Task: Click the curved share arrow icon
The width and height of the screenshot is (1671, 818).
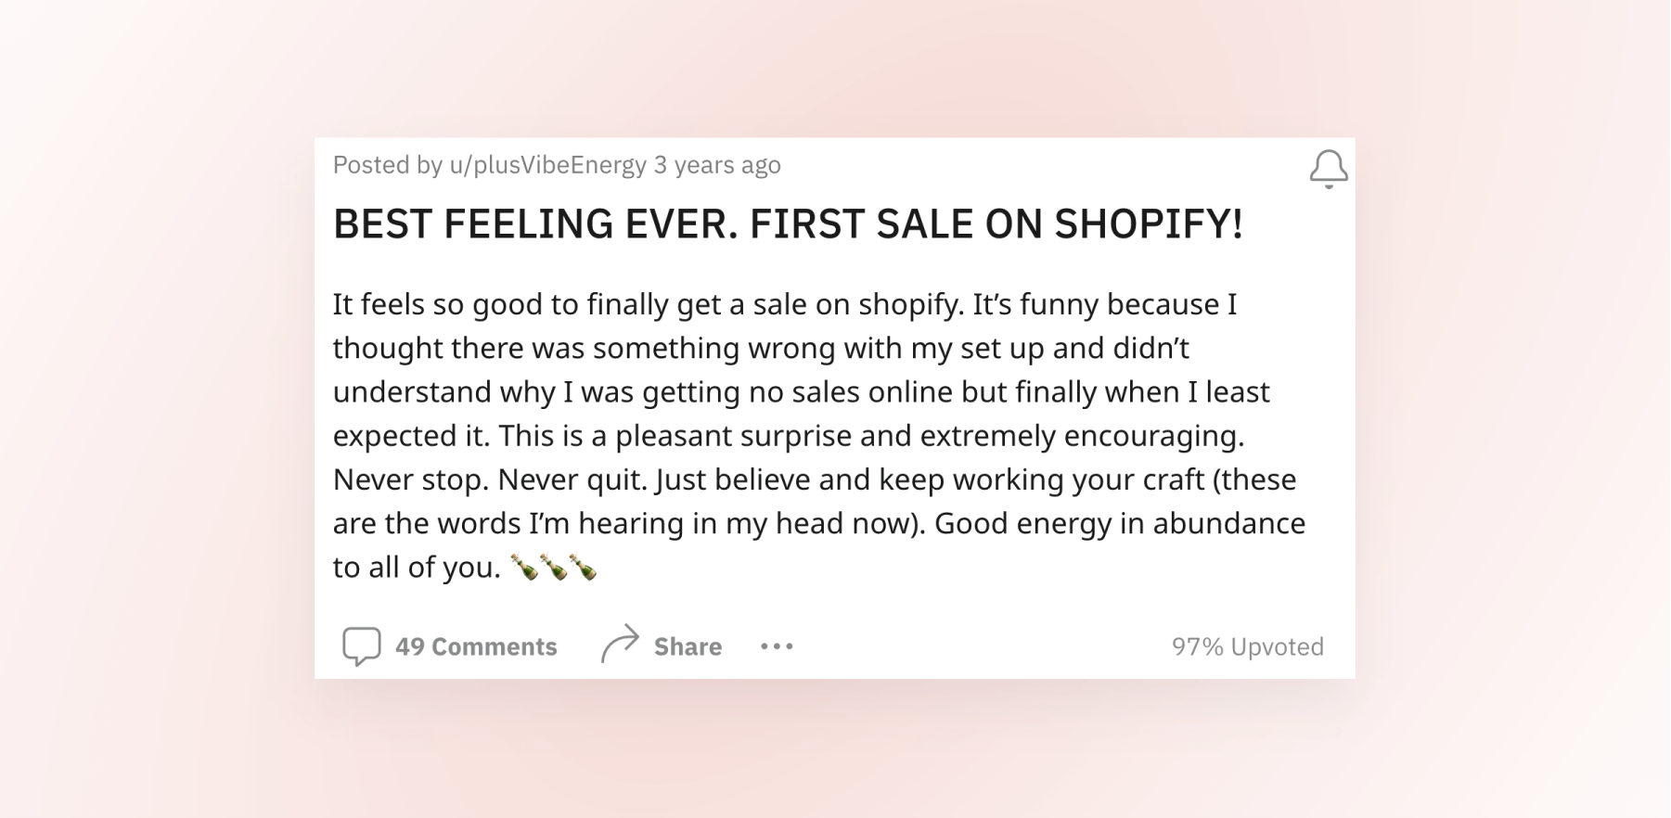Action: click(x=620, y=644)
